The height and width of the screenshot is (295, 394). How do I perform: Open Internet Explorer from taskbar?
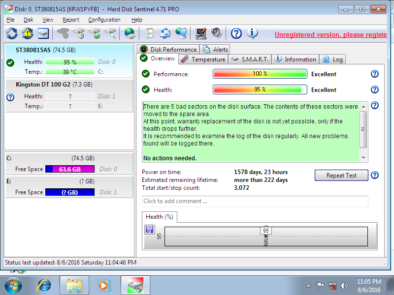pyautogui.click(x=44, y=285)
